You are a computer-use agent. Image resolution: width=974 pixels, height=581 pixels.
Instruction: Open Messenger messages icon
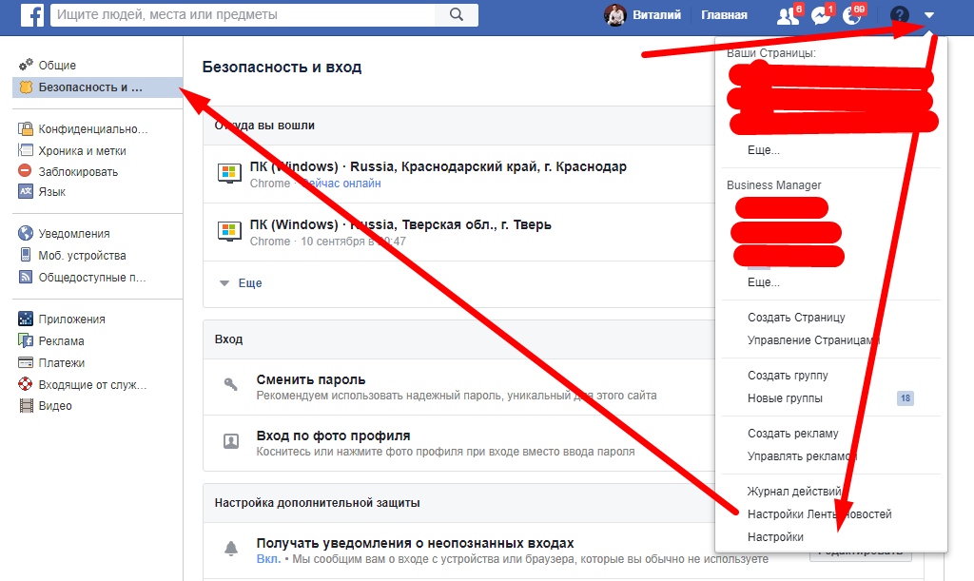pos(821,15)
